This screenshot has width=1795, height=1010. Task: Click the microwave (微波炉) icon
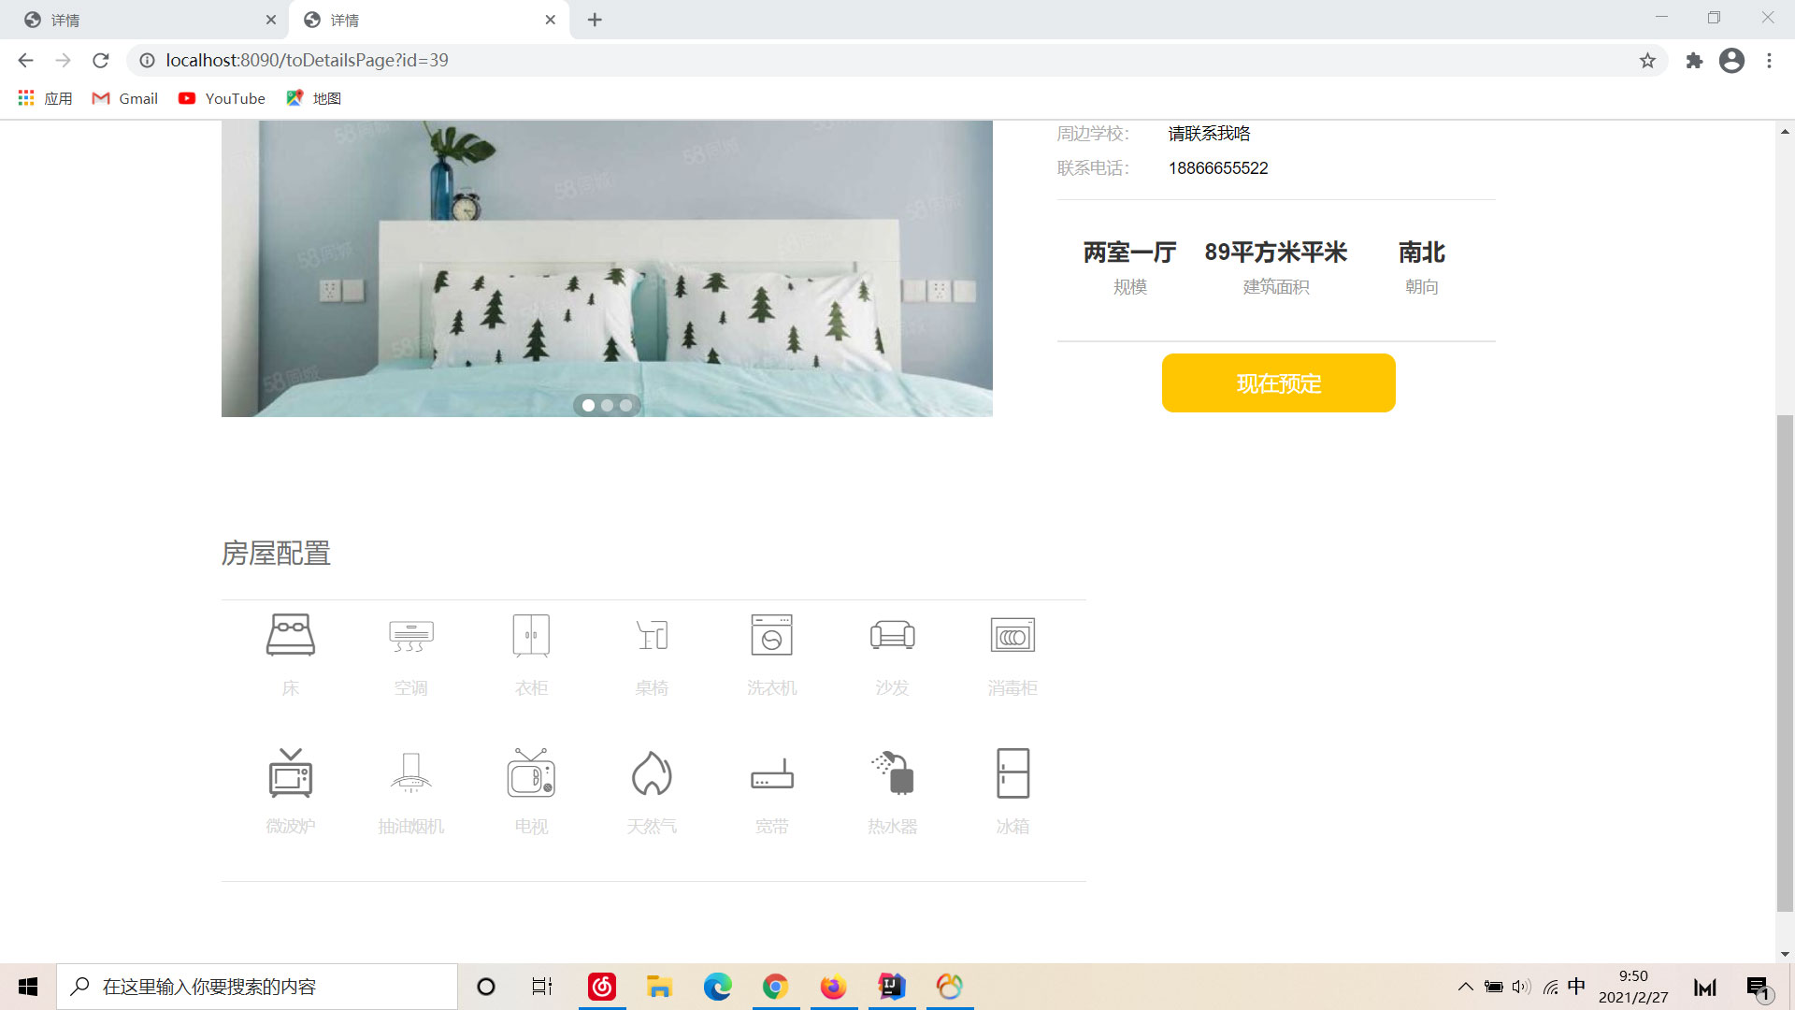290,773
